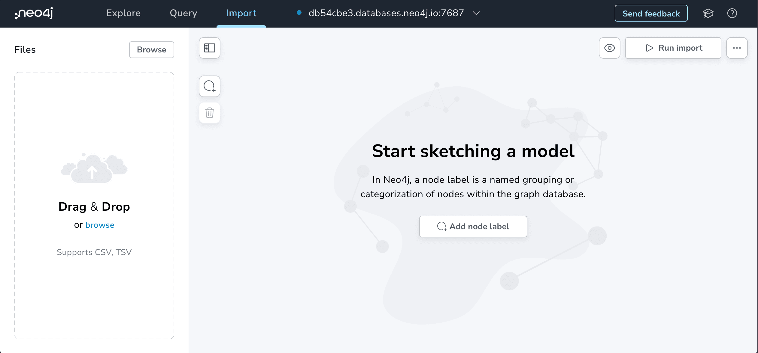Open the graduation cap learning guides icon
The width and height of the screenshot is (758, 353).
[x=708, y=13]
